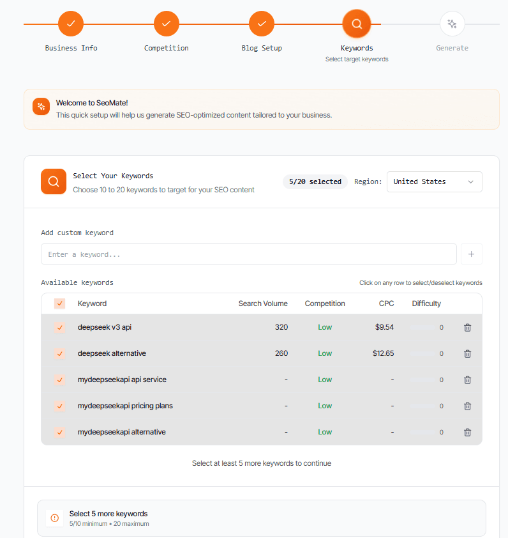This screenshot has width=508, height=538.
Task: Click the Business Info completed checkmark icon
Action: point(71,24)
